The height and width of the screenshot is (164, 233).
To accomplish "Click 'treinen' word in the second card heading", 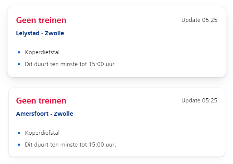I will point(53,101).
